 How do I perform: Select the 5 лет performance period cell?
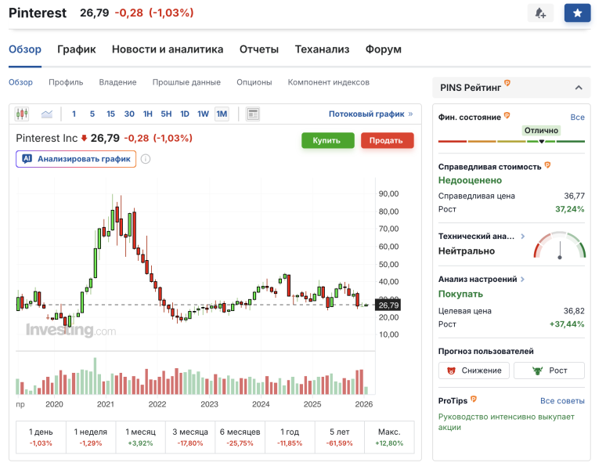[x=340, y=437]
